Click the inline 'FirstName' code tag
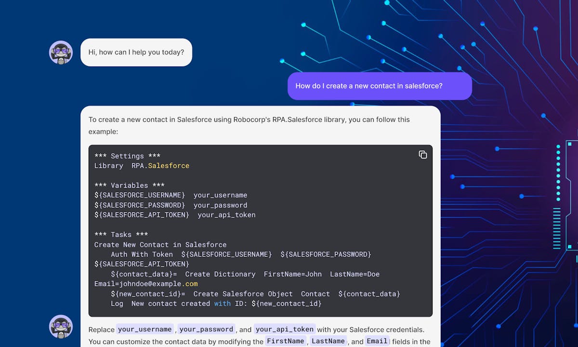 pyautogui.click(x=286, y=341)
